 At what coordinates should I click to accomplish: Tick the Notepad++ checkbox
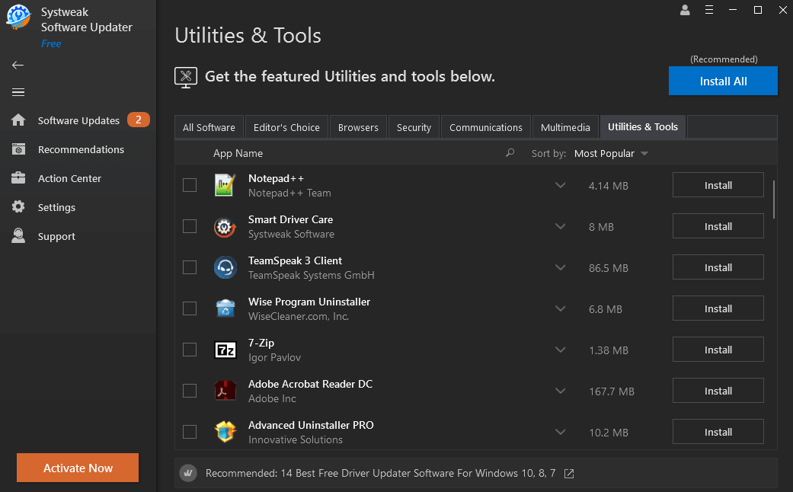coord(190,185)
